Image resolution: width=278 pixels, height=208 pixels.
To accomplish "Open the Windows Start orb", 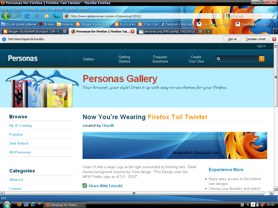I will click(x=7, y=205).
